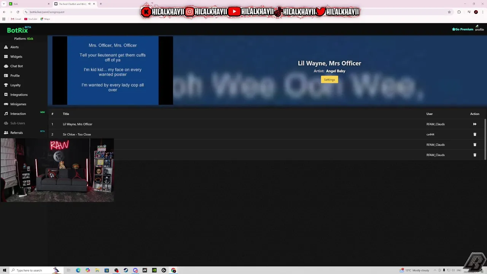The height and width of the screenshot is (274, 487).
Task: Open Discord from the taskbar
Action: coord(135,270)
